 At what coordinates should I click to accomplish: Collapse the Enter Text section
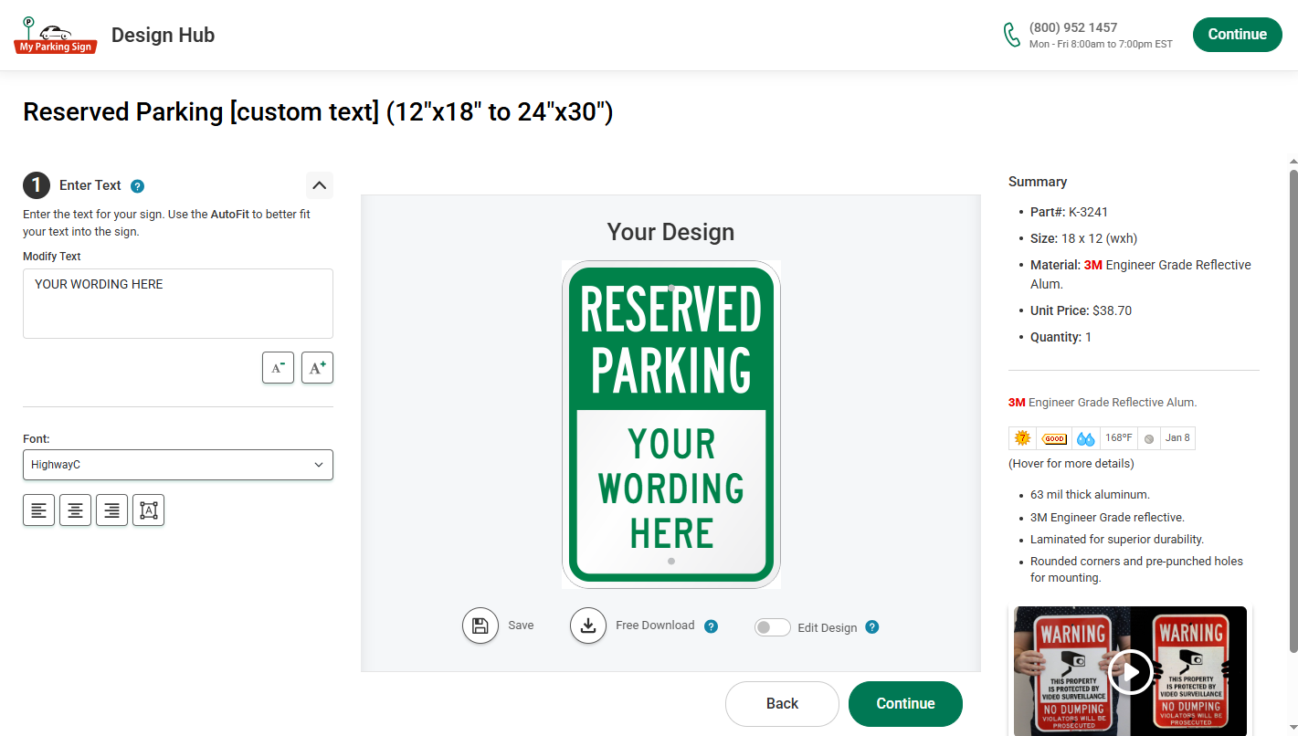(319, 184)
